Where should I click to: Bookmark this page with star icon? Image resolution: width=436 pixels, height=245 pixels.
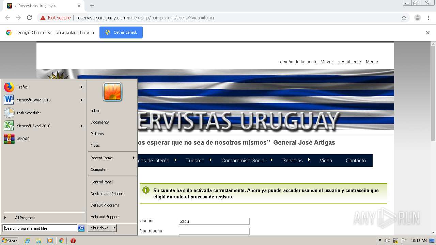pyautogui.click(x=404, y=18)
